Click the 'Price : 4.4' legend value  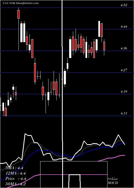(x=16, y=179)
